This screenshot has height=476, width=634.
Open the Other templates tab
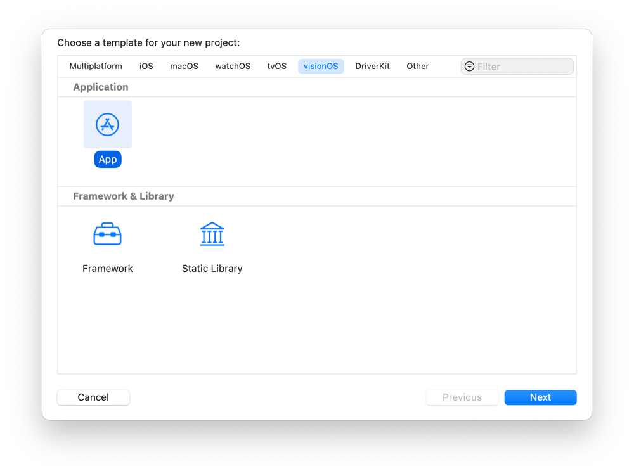(x=418, y=67)
